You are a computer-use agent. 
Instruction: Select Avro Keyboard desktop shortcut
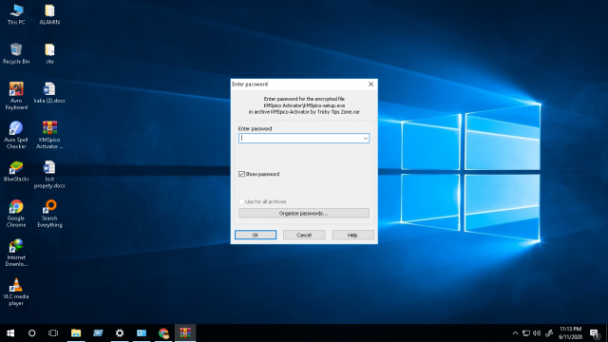16,96
